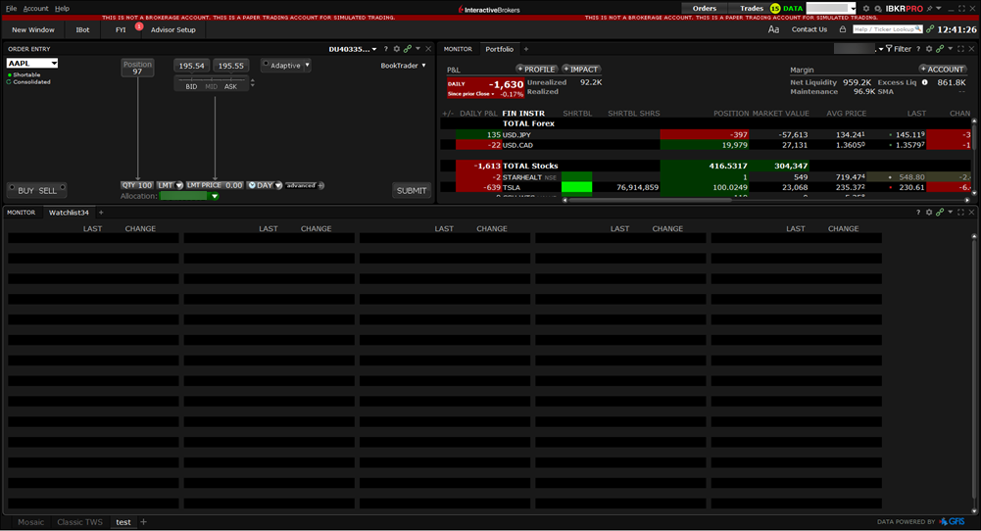Open global configuration gear in title bar

coord(866,9)
